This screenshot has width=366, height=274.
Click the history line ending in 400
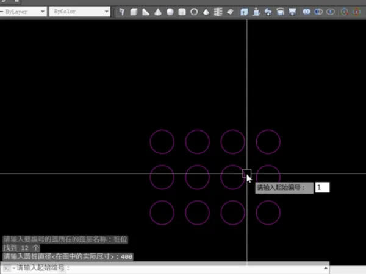[x=68, y=256]
